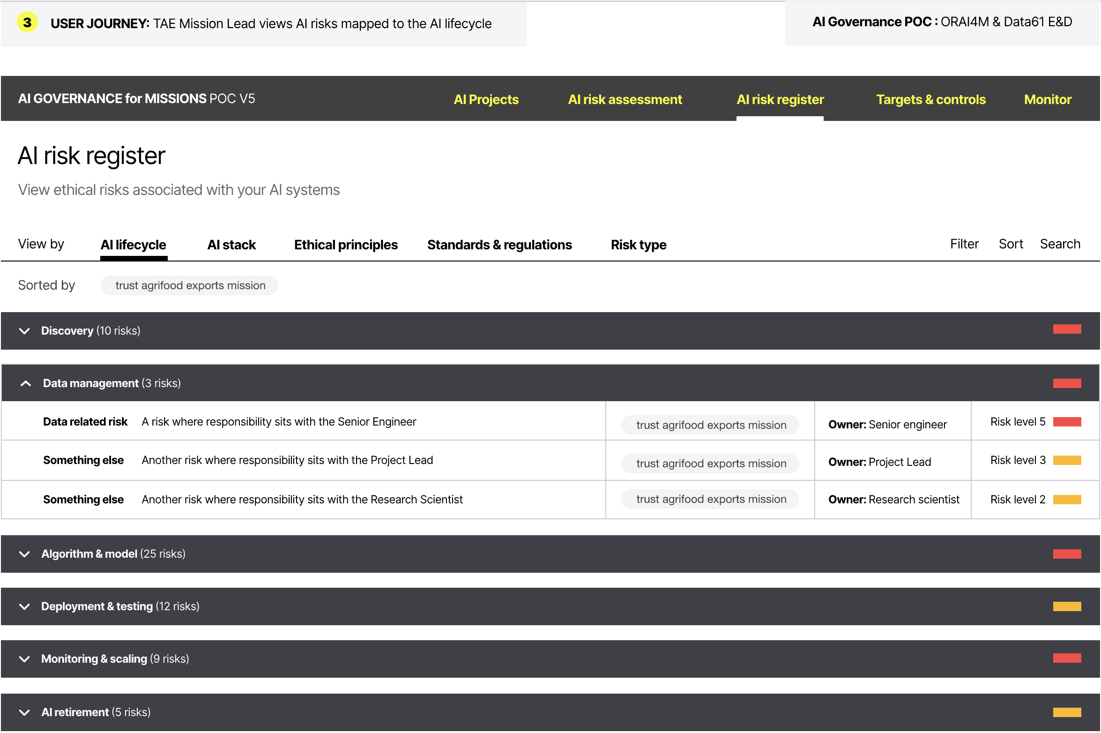Click red Risk level 5 indicator

pos(1067,422)
